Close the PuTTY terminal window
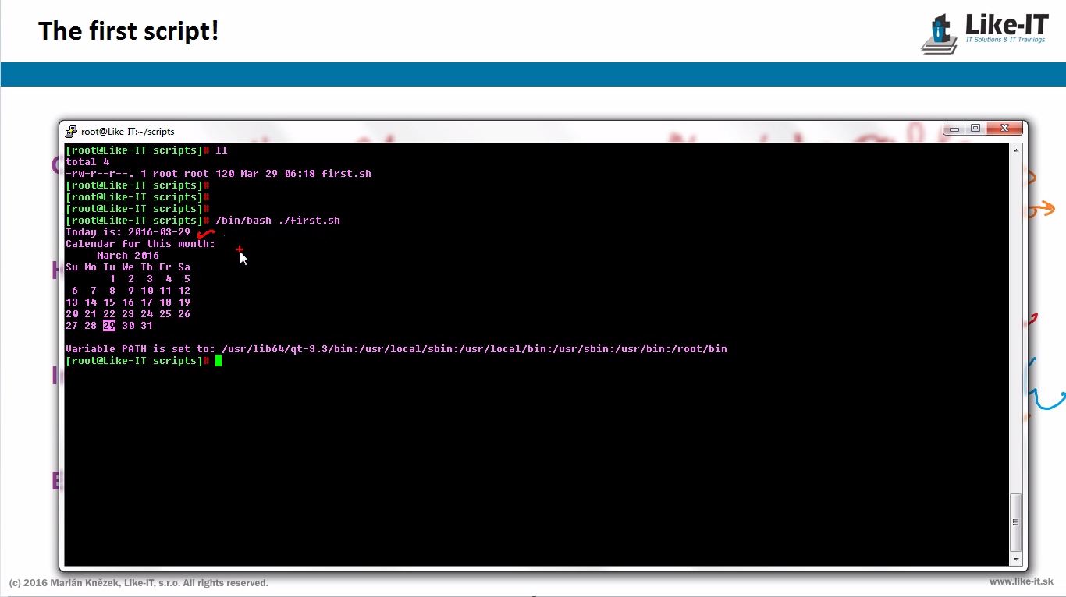Image resolution: width=1066 pixels, height=597 pixels. (1004, 129)
